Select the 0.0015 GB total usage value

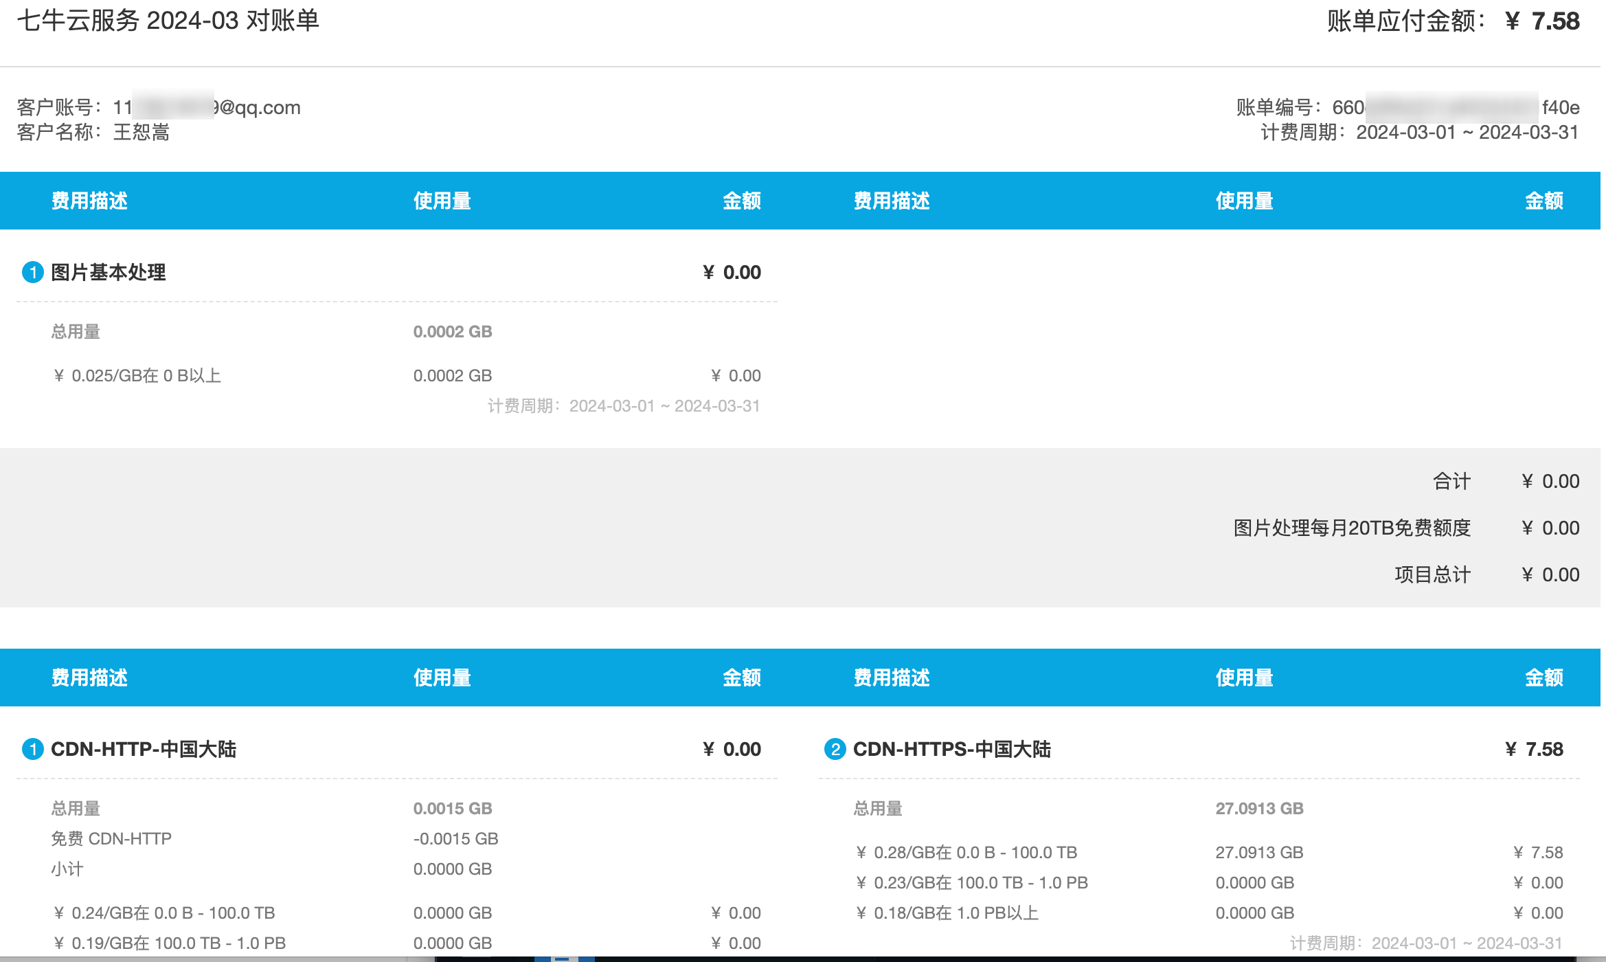pos(453,809)
